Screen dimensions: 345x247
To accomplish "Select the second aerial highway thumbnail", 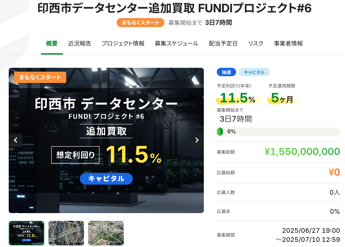I will tap(66, 233).
